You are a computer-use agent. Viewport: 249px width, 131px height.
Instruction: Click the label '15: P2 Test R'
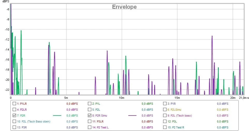click(x=176, y=127)
